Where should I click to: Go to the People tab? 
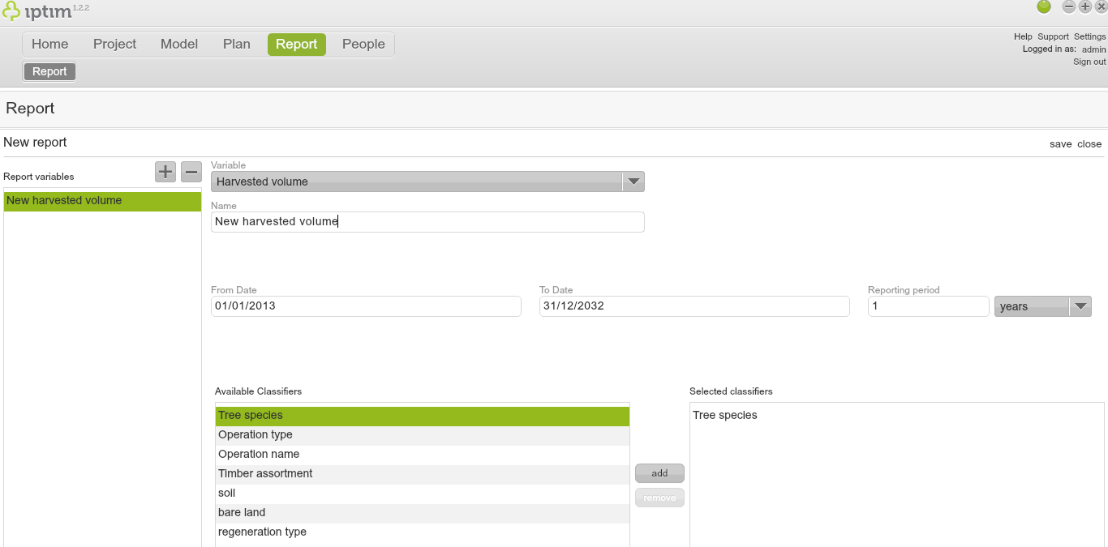click(363, 45)
